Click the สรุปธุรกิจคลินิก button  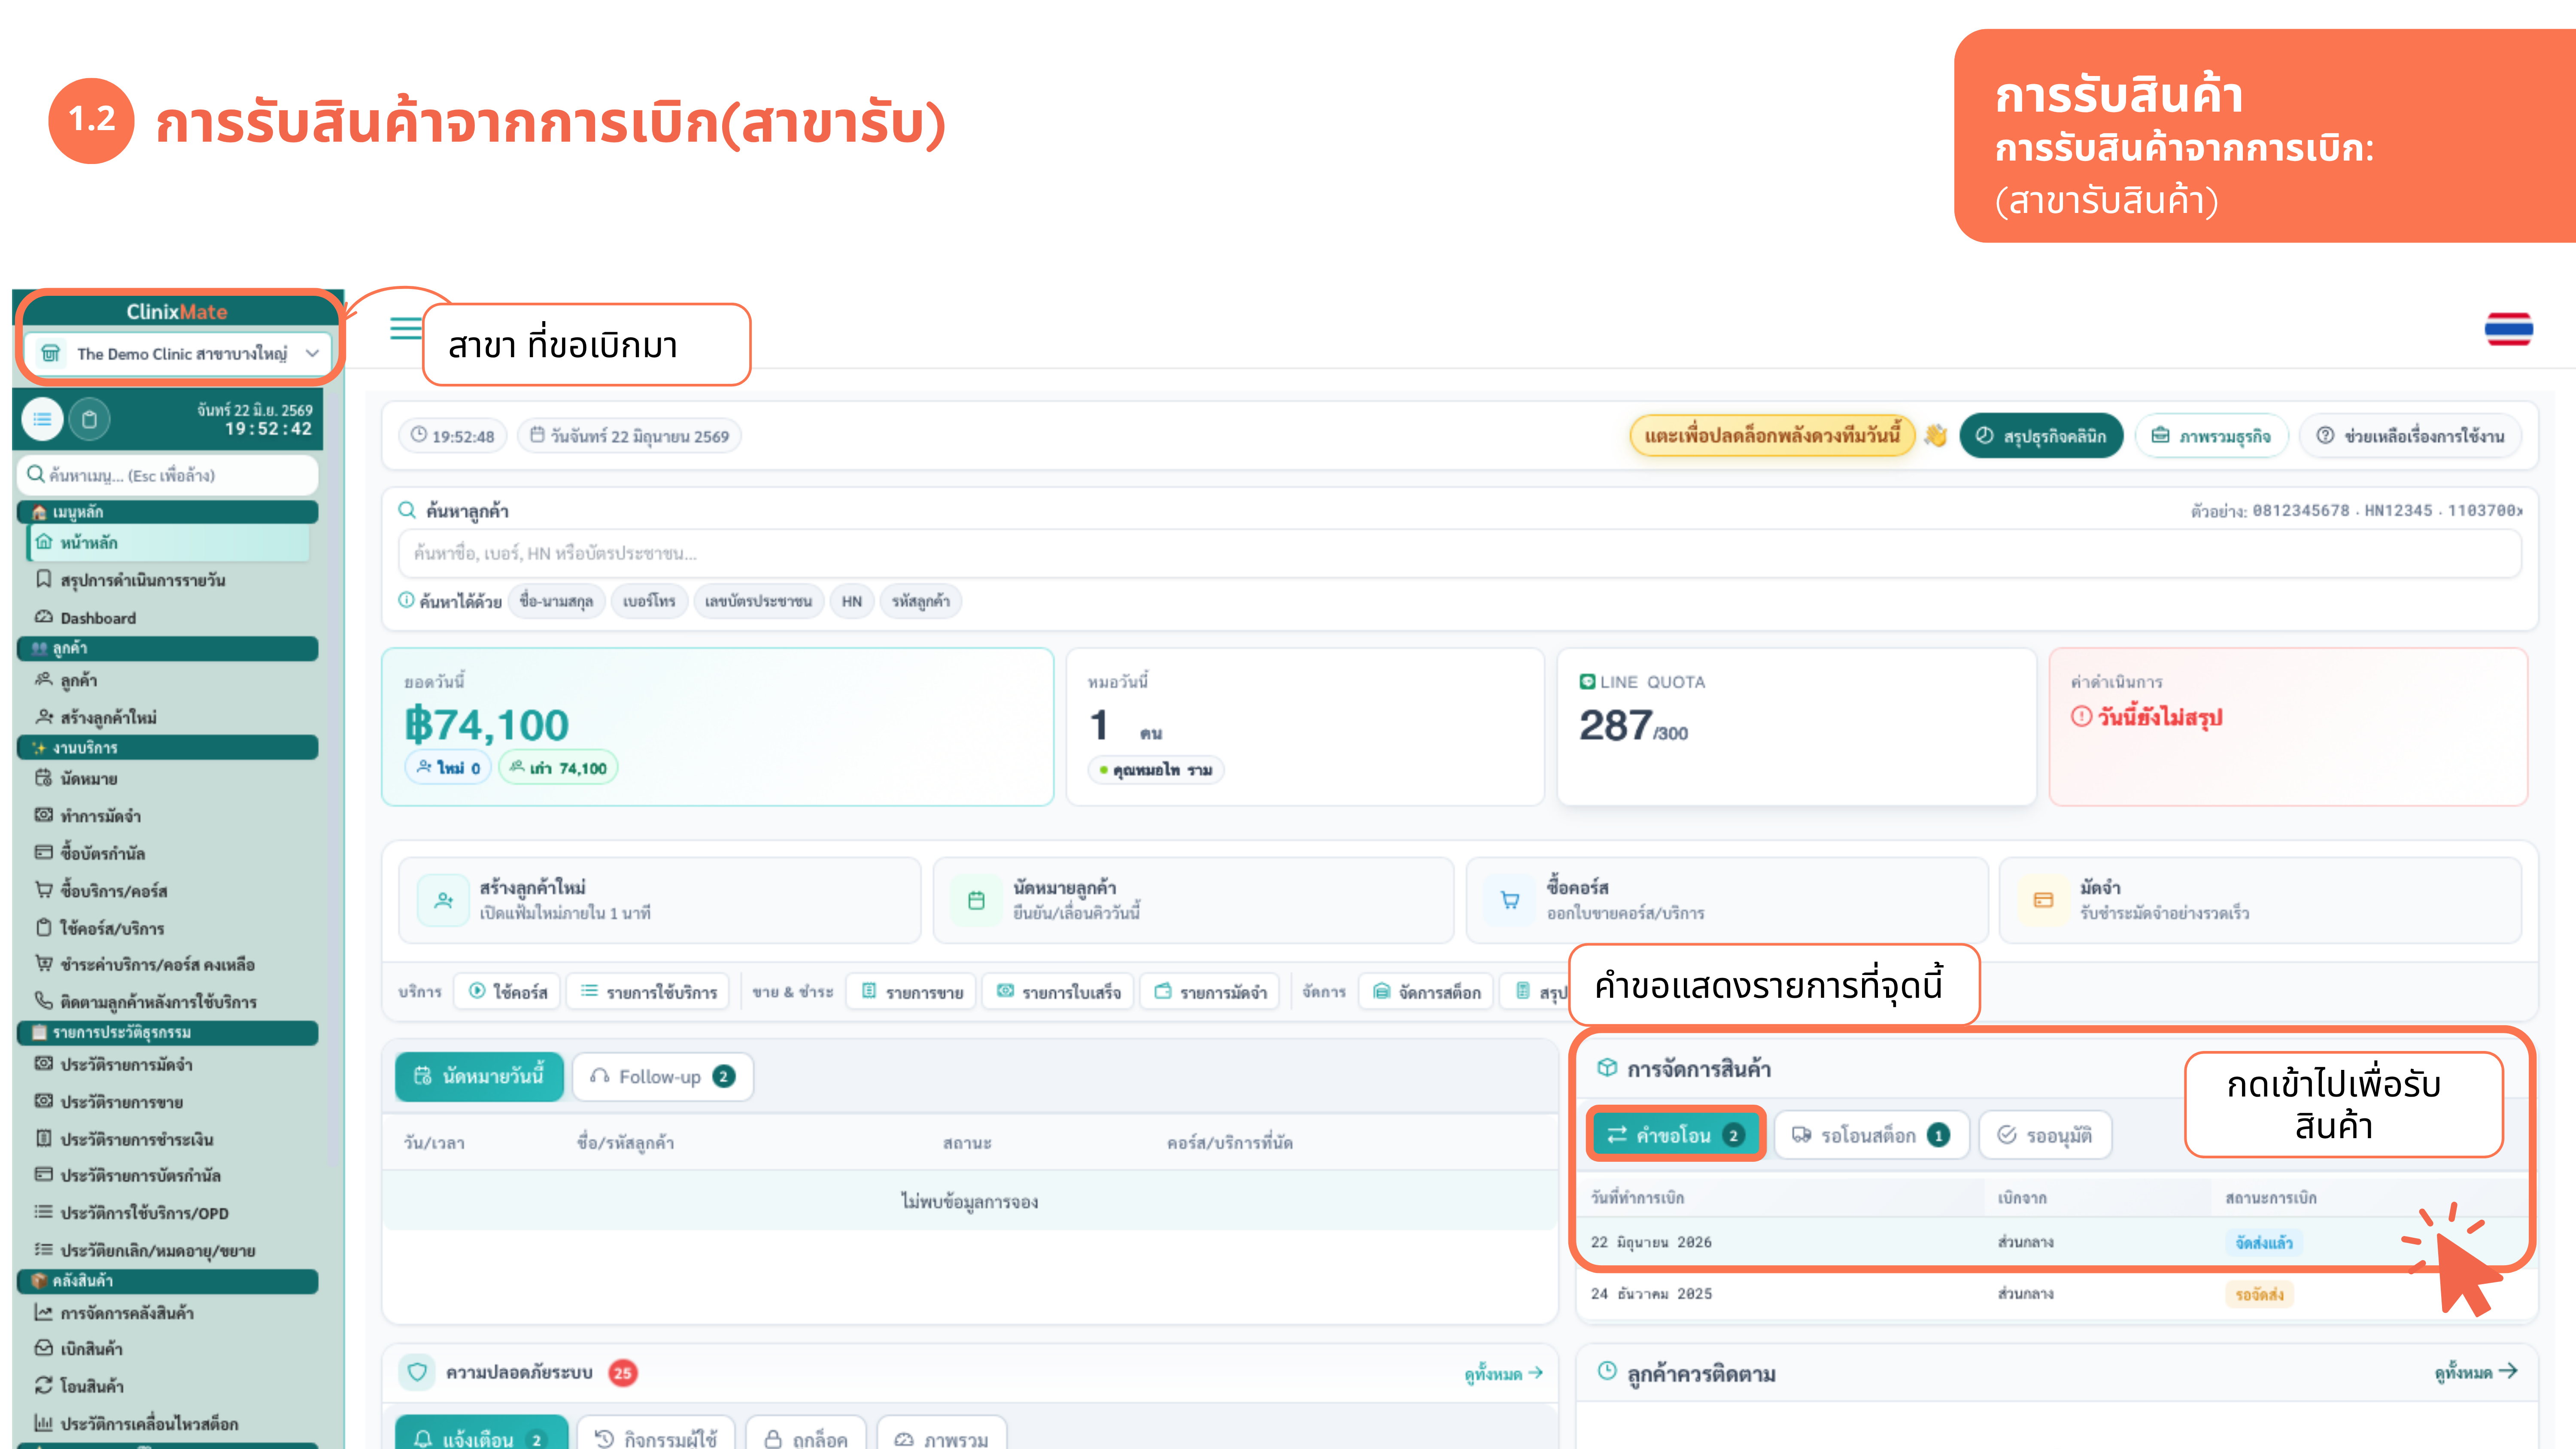coord(2041,436)
